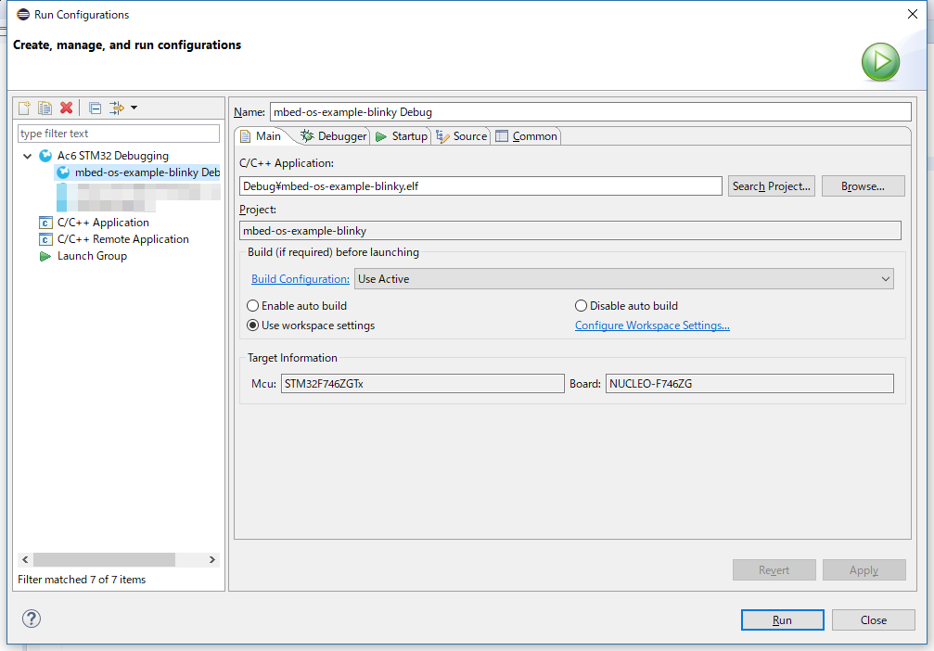Screen dimensions: 934x651
Task: Click the Filter launch configurations icon
Action: coord(117,108)
